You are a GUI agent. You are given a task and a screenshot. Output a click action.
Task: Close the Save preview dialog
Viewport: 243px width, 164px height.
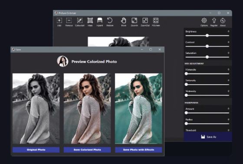[x=160, y=49]
